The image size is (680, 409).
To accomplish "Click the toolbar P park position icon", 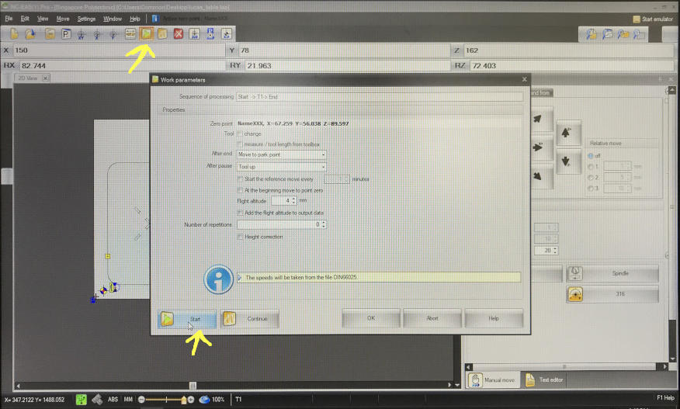I will [66, 33].
